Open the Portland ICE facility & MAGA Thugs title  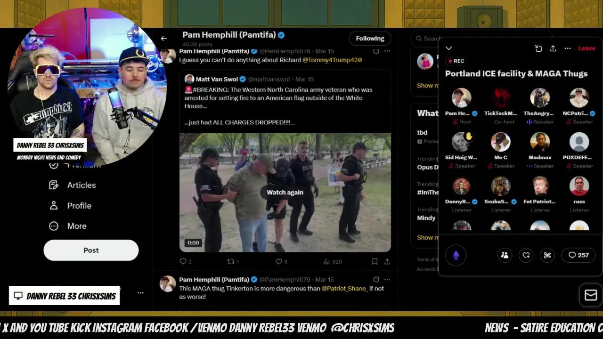(x=516, y=73)
